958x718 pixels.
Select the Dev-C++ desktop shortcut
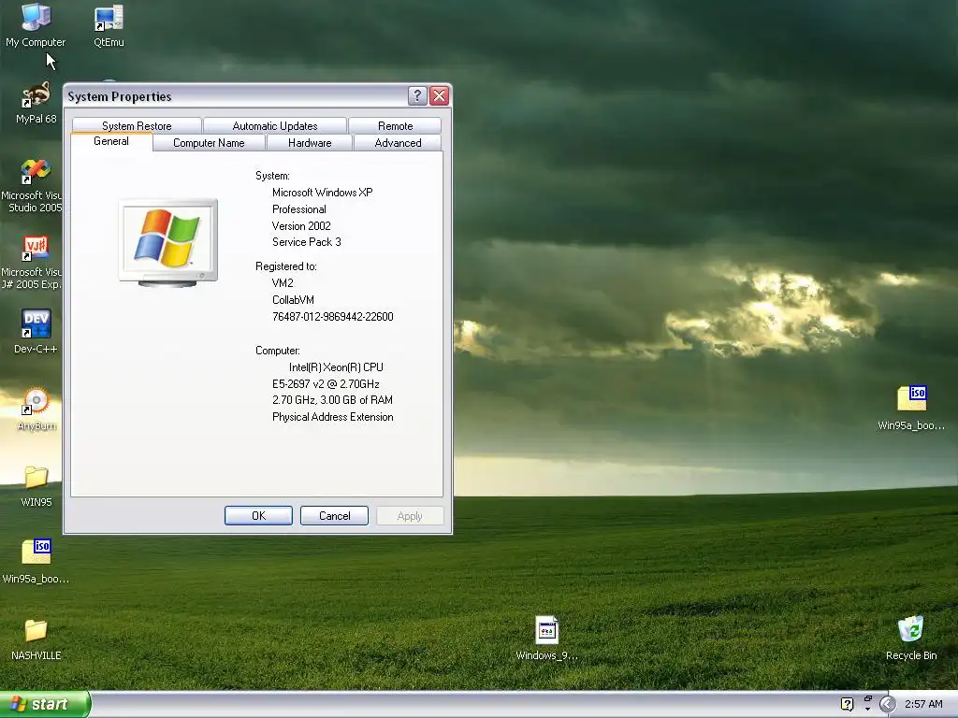click(36, 331)
